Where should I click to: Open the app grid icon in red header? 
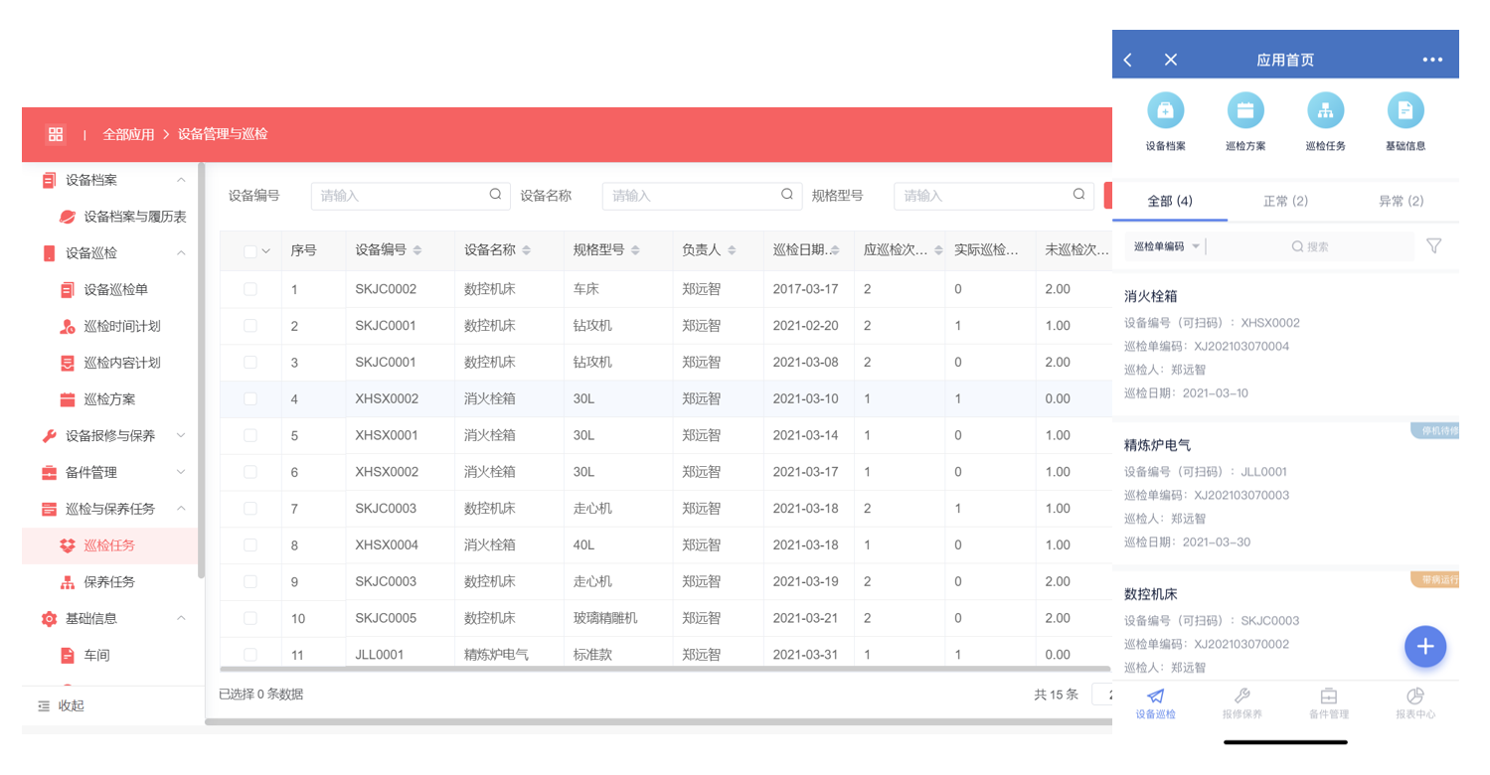point(56,134)
